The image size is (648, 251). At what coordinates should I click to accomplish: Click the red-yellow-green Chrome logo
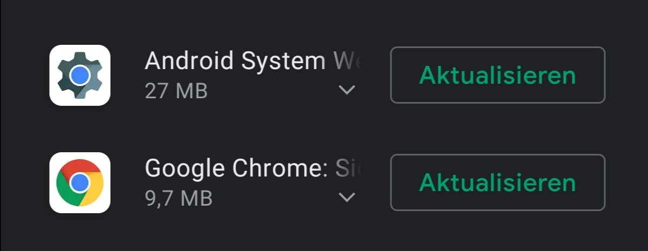coord(80,182)
